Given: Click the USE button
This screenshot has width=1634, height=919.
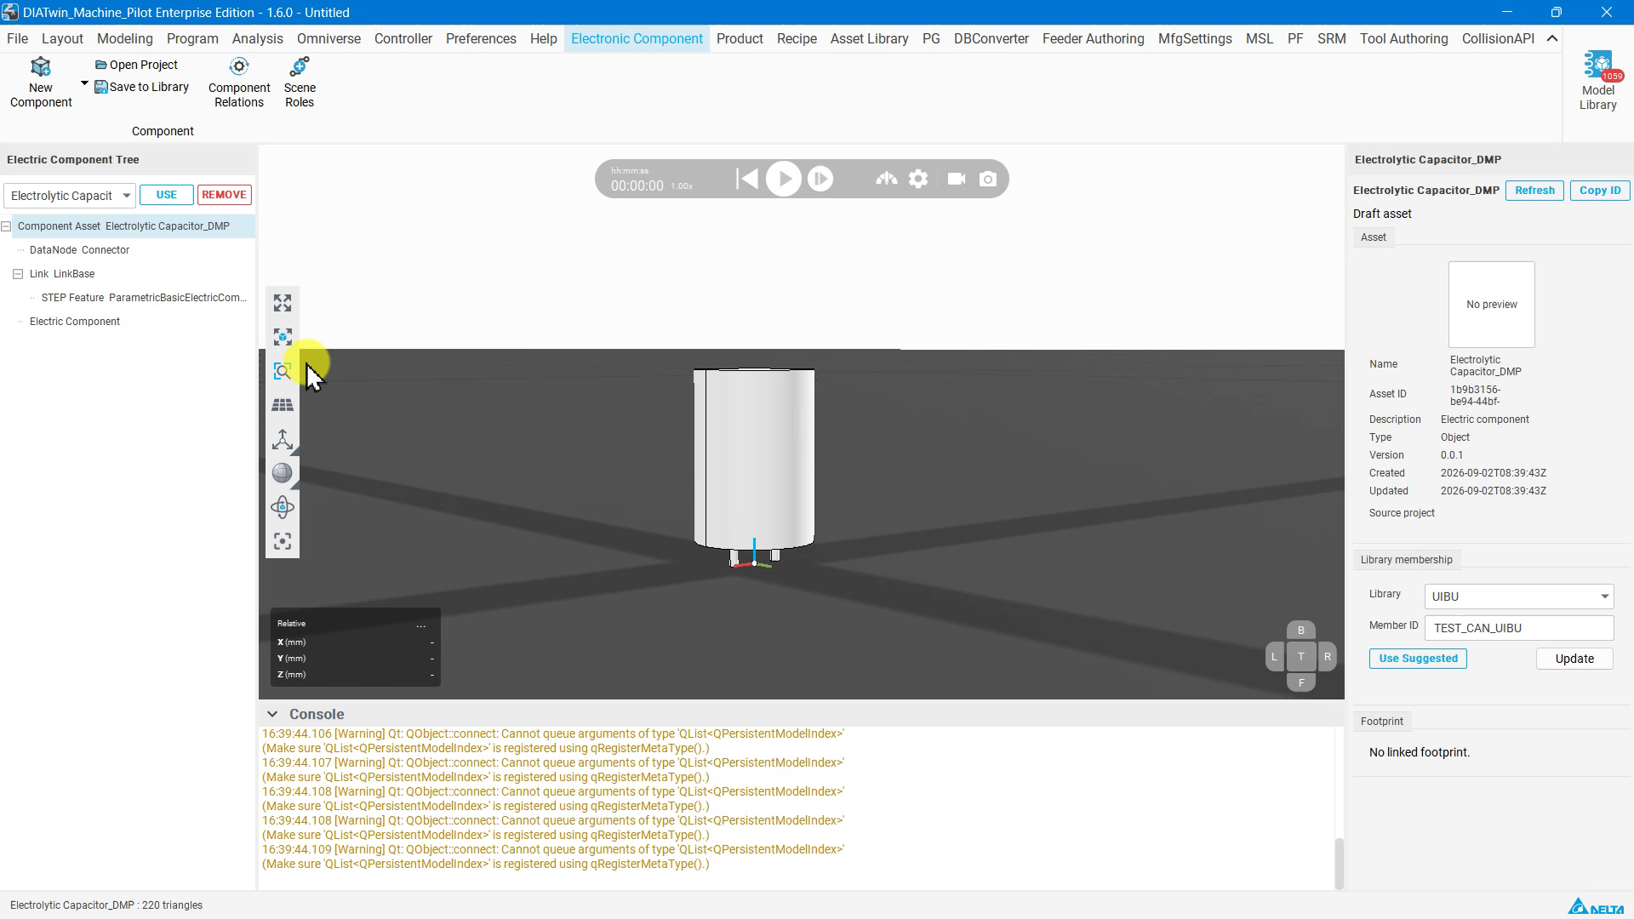Looking at the screenshot, I should (x=167, y=195).
